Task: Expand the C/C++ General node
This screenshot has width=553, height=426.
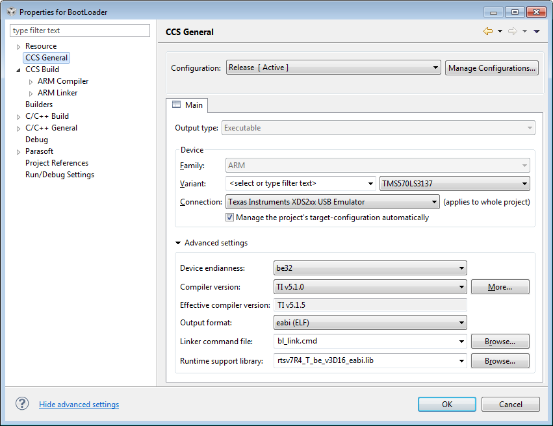Action: point(19,129)
